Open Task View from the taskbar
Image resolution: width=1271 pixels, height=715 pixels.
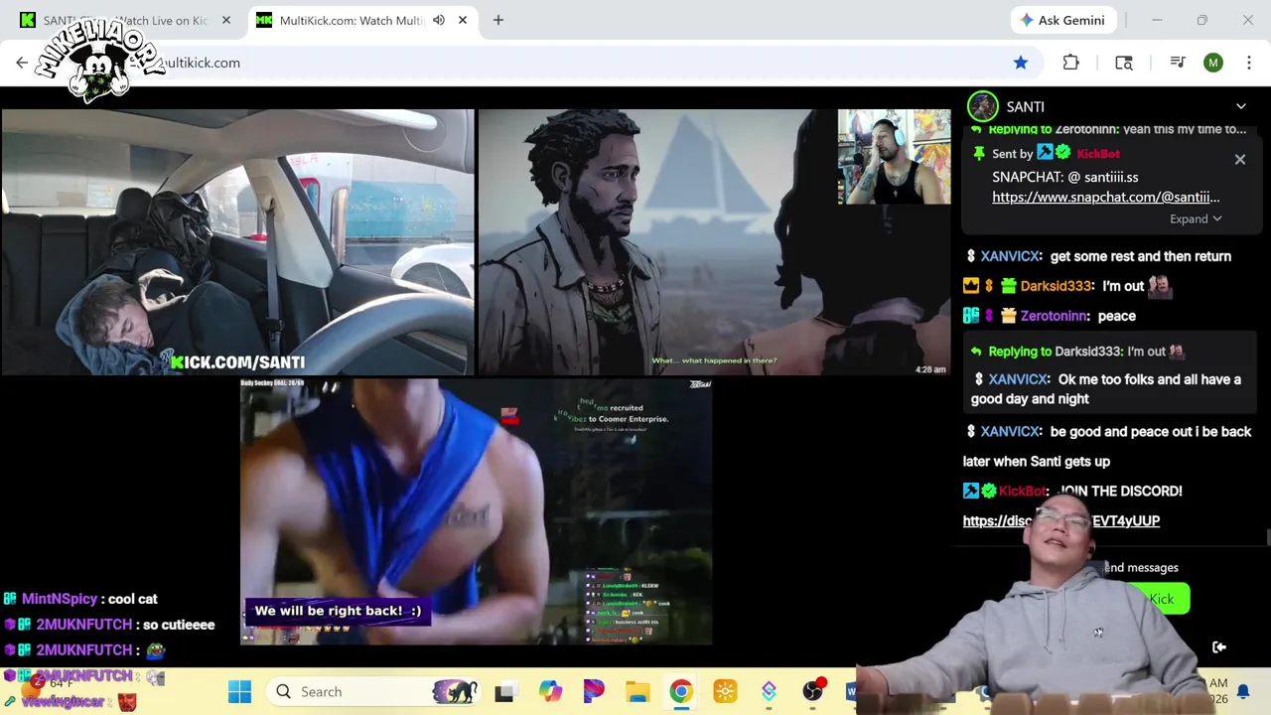tap(504, 691)
